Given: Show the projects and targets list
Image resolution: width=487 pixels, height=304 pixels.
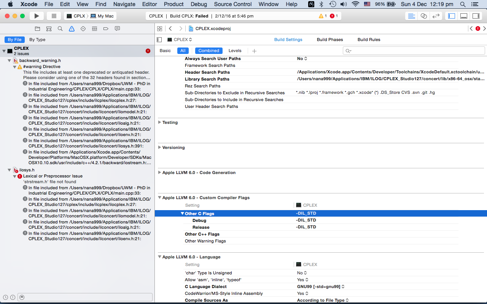Looking at the screenshot, I should (x=159, y=40).
